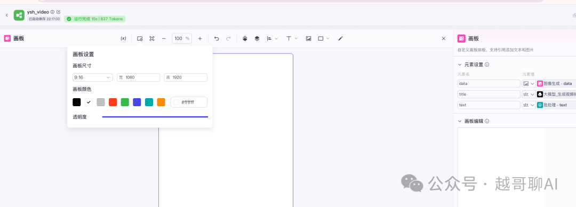The height and width of the screenshot is (207, 576).
Task: Pick the teal canvas color swatch
Action: tap(149, 102)
